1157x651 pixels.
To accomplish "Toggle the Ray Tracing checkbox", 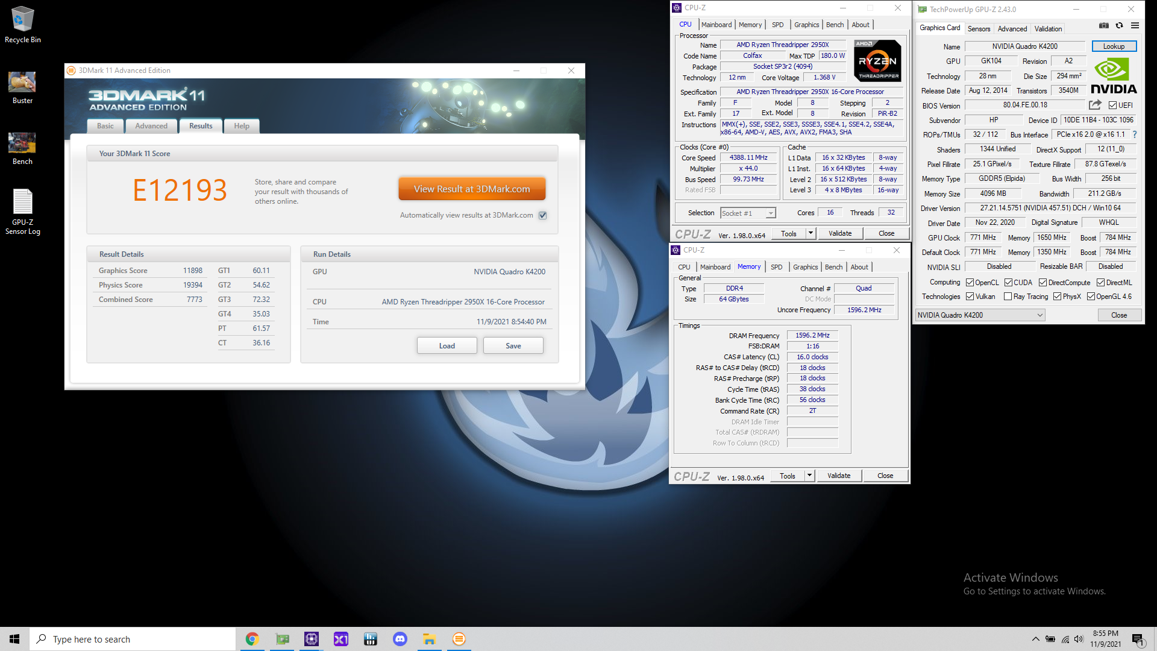I will click(1008, 296).
